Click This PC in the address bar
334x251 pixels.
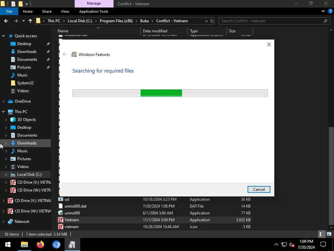[x=54, y=21]
